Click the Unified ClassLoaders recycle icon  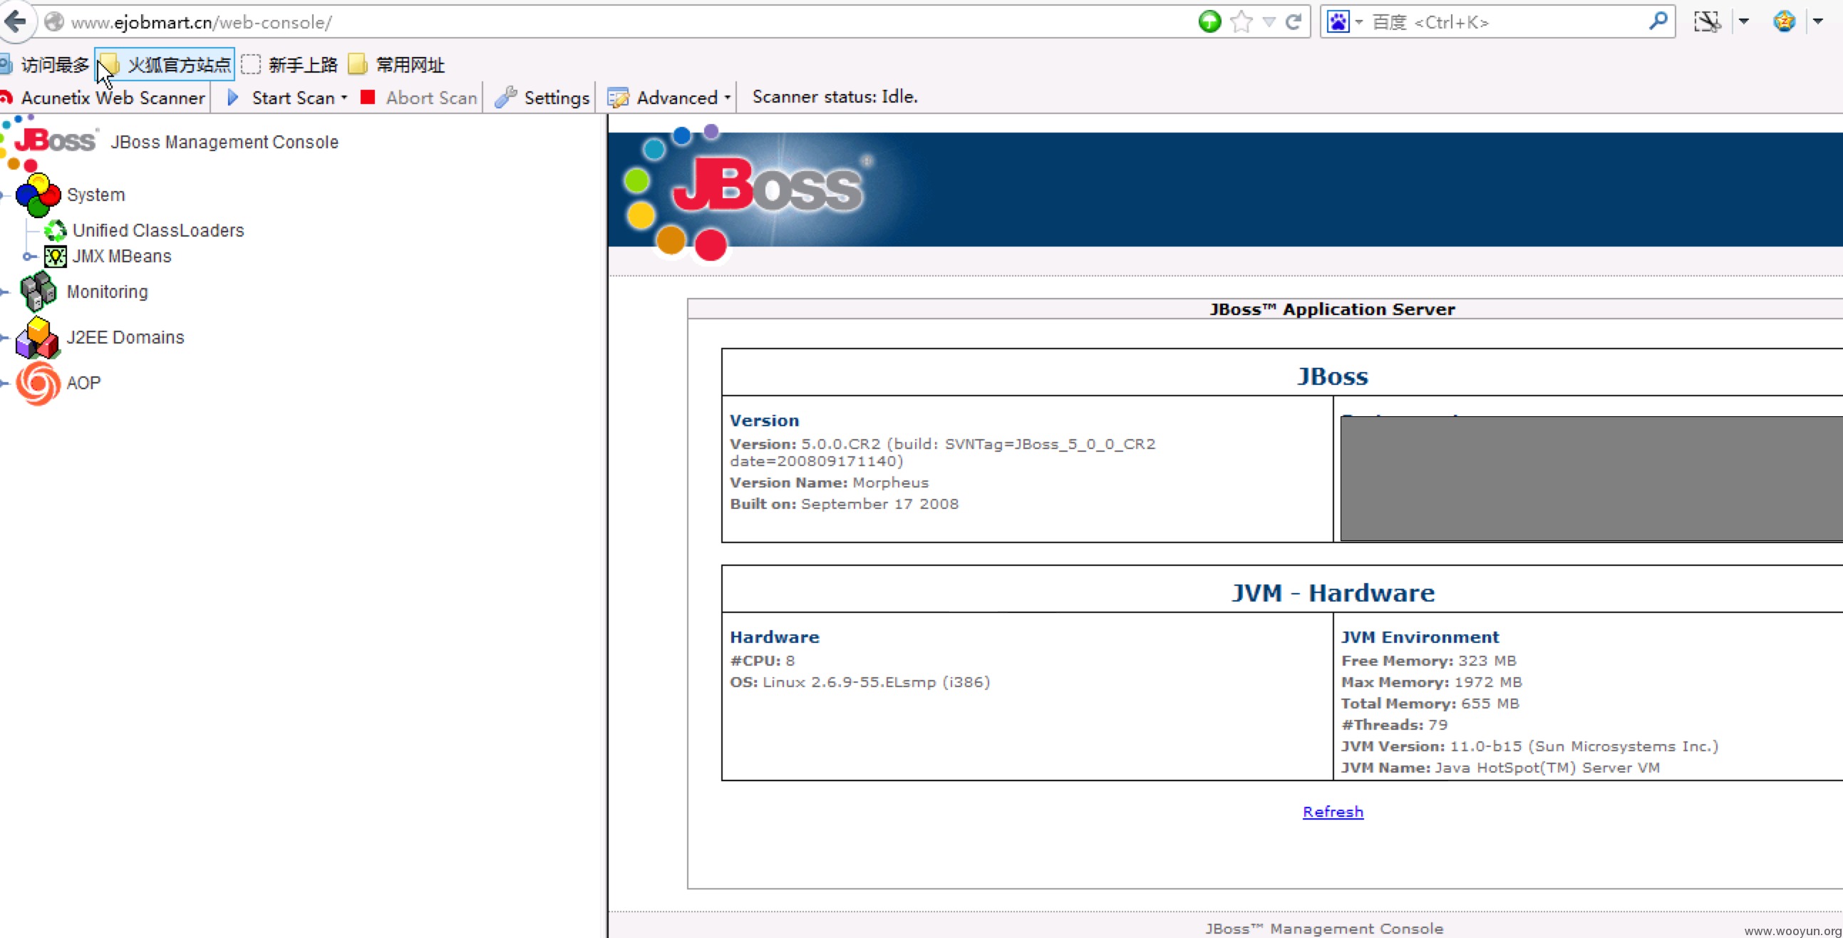55,230
